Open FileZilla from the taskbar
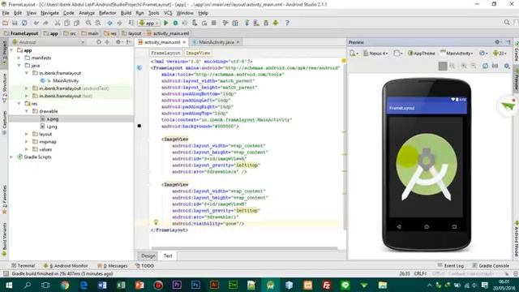Screen dimensions: 519x292 pyautogui.click(x=326, y=285)
